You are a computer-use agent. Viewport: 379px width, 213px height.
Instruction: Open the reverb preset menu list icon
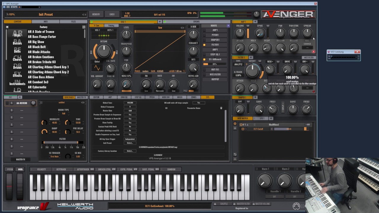[41, 103]
